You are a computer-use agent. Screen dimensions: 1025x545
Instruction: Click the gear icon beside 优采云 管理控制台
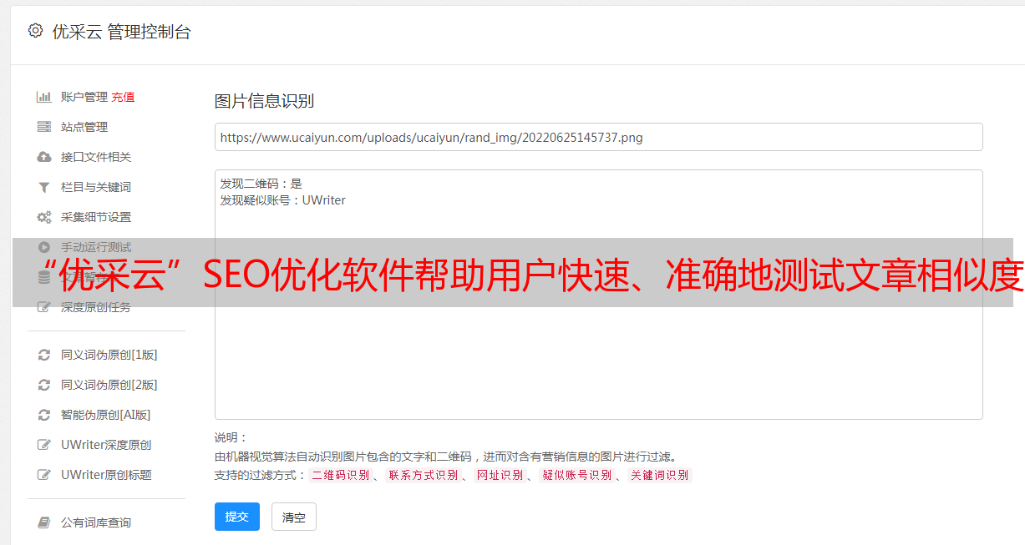(35, 31)
